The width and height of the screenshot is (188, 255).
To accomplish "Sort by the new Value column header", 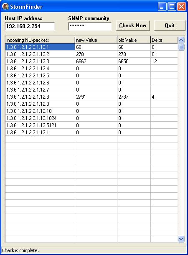I will 96,40.
